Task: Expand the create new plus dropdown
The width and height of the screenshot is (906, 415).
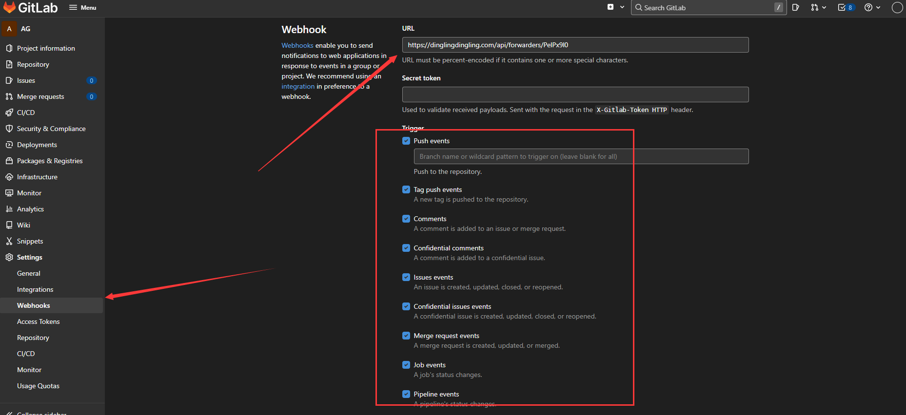Action: click(616, 7)
